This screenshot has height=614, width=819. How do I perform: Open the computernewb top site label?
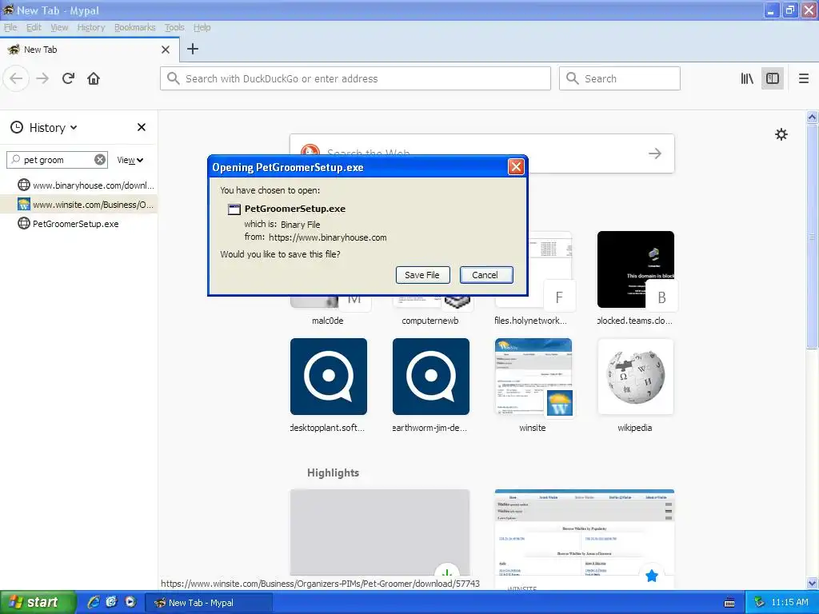click(x=429, y=321)
